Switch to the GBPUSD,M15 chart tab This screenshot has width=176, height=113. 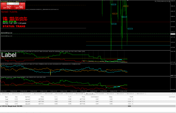(x=16, y=94)
